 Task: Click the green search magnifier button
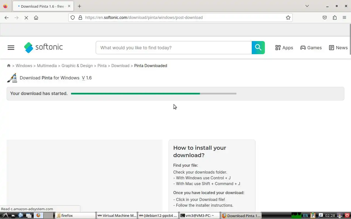[x=258, y=48]
